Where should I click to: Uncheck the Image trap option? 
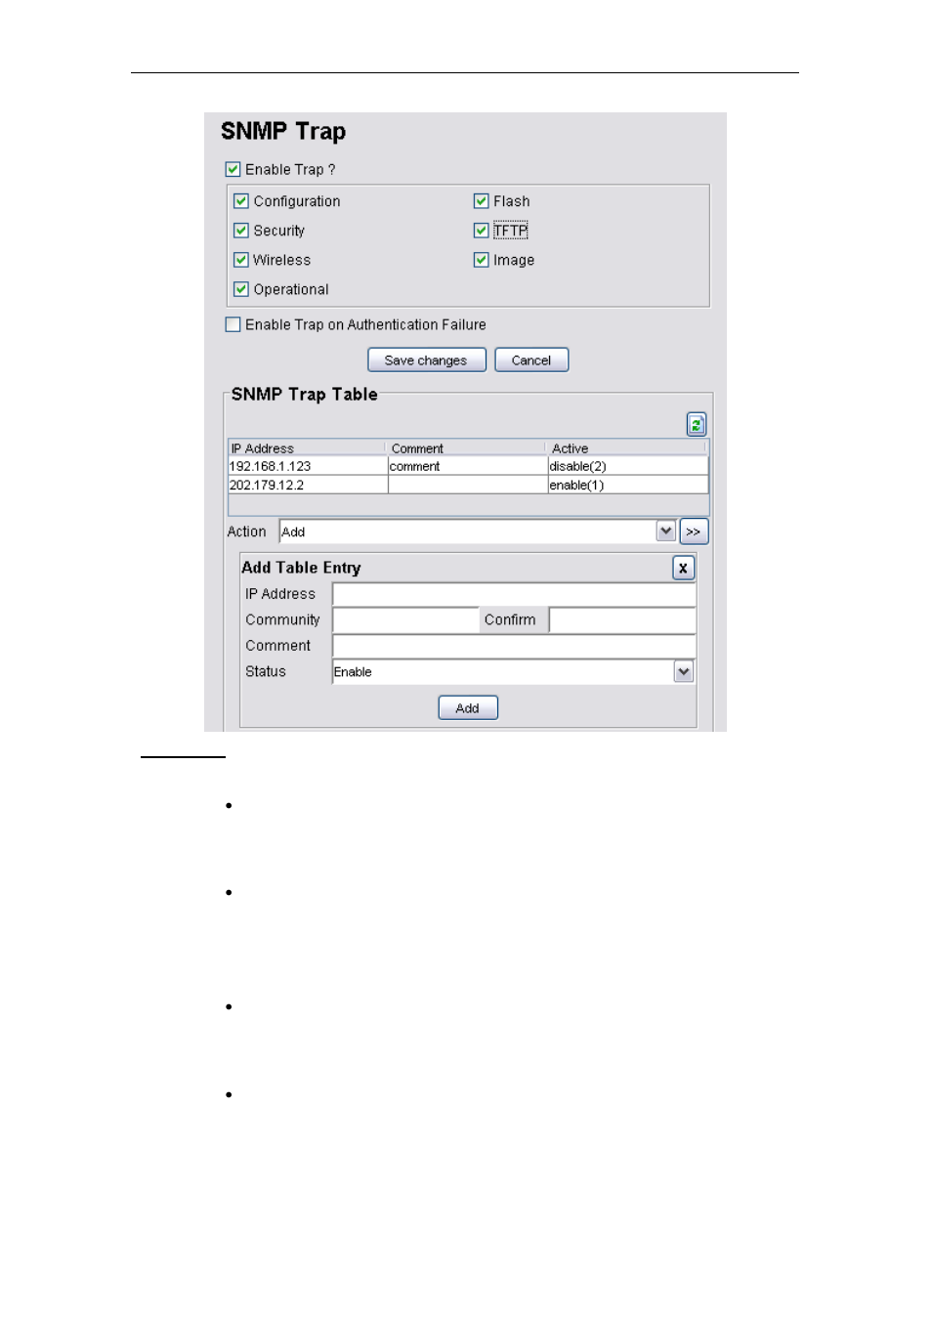[481, 260]
